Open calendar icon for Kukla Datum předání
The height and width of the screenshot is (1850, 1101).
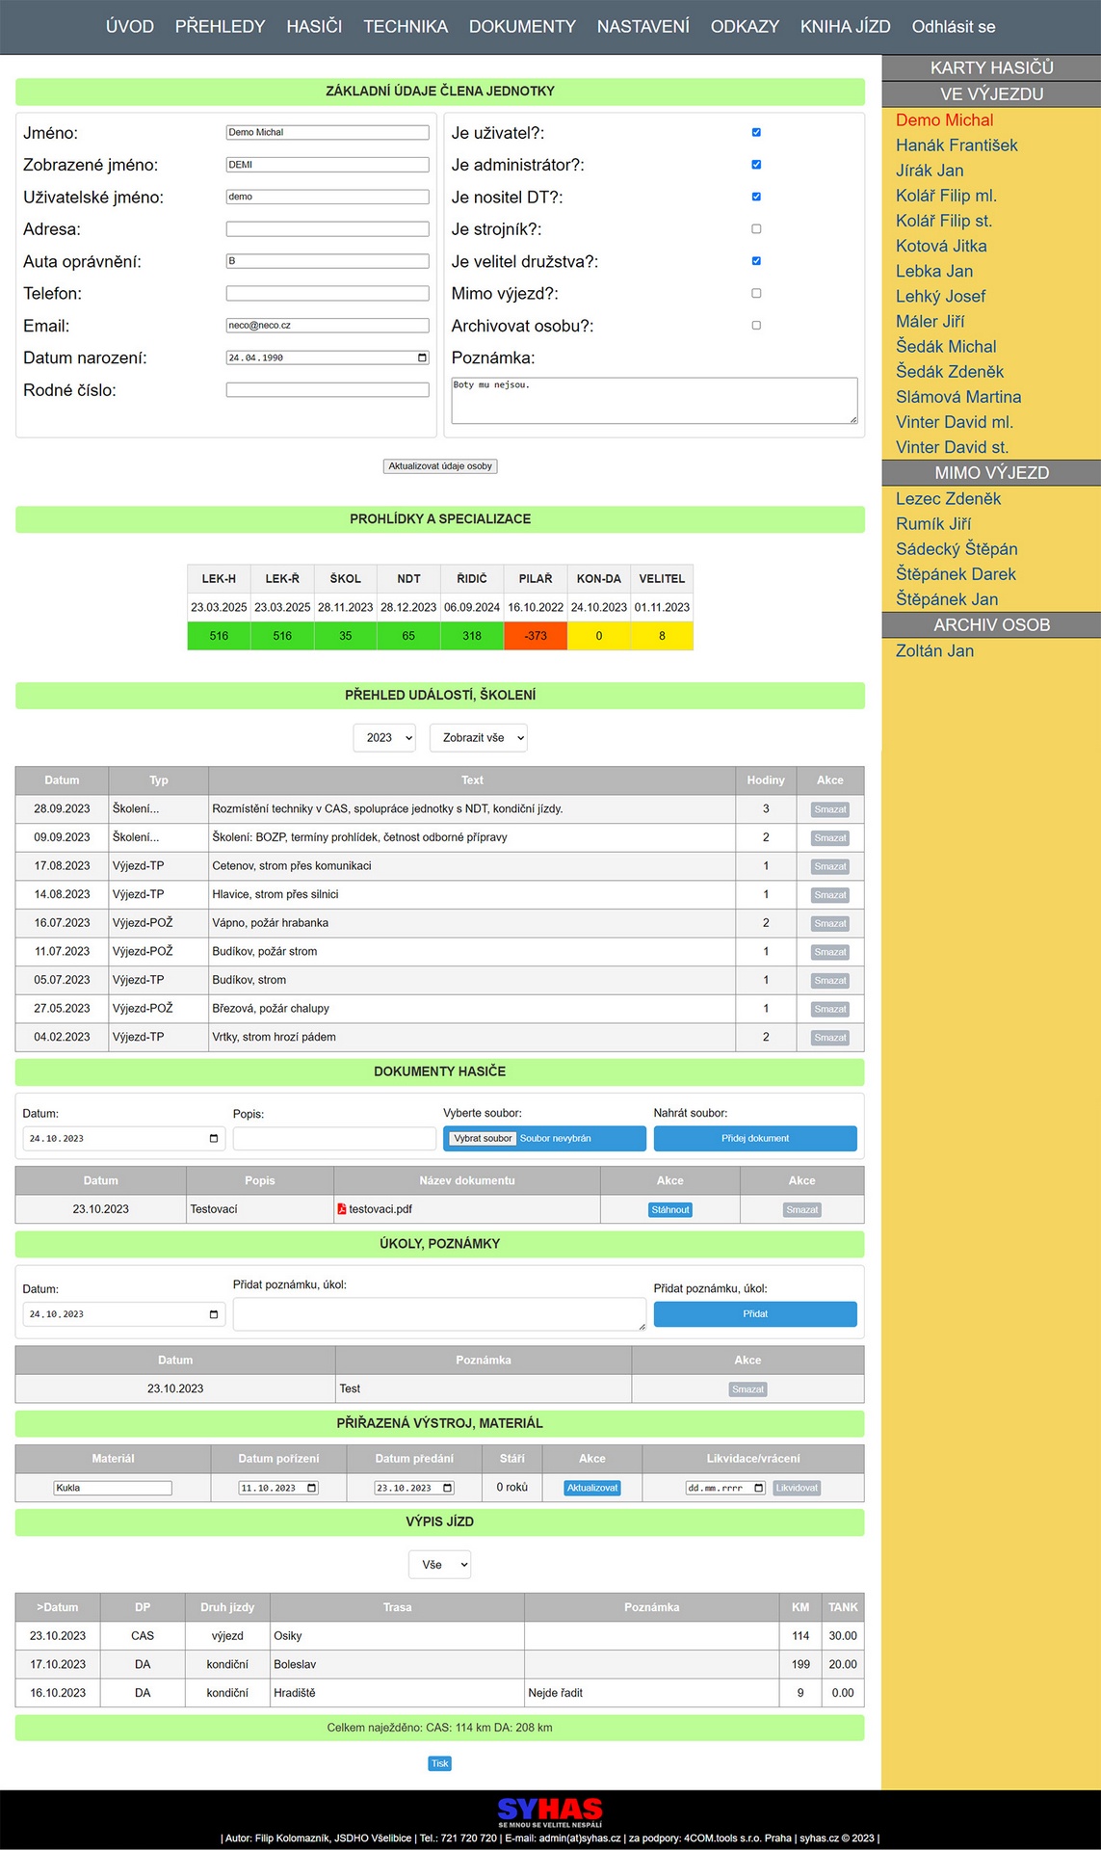pyautogui.click(x=447, y=1489)
